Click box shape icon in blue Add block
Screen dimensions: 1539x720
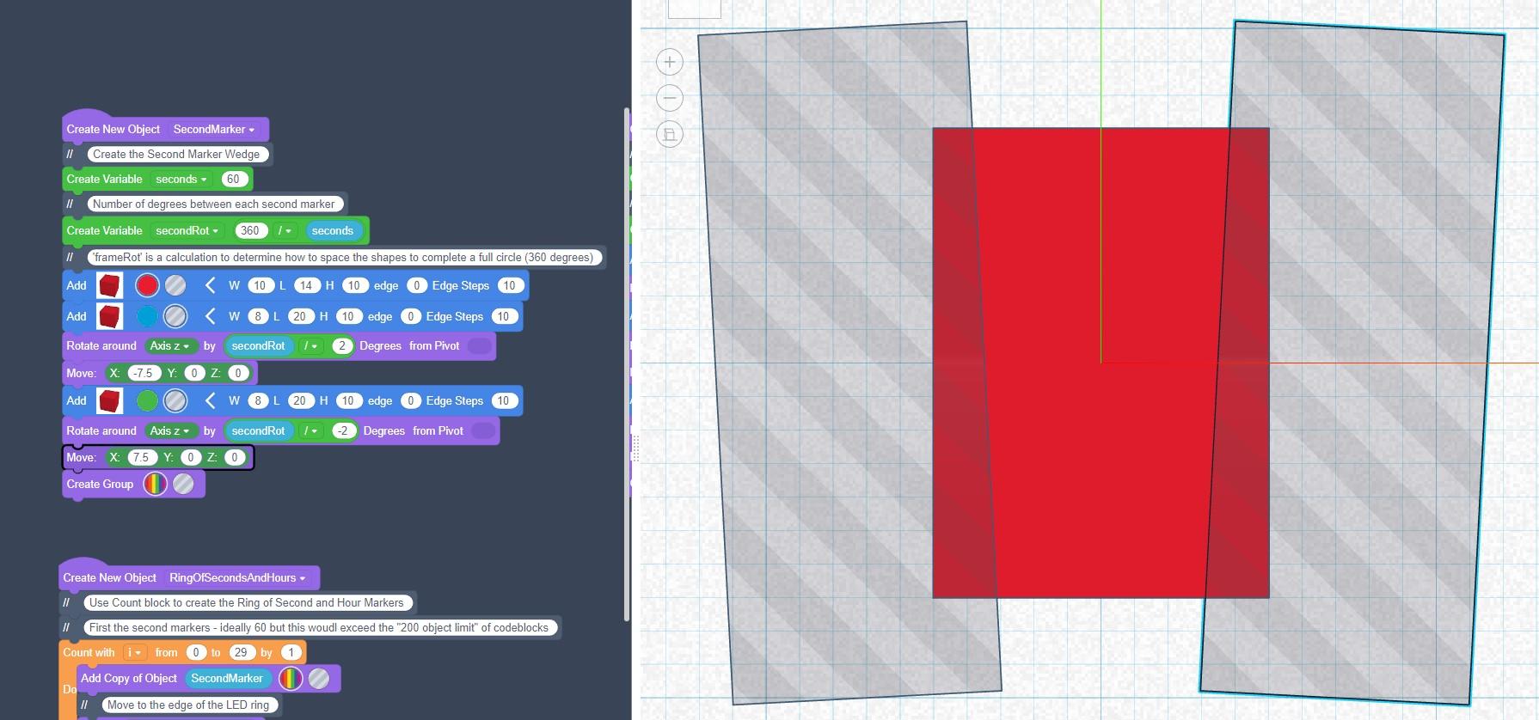(x=109, y=316)
